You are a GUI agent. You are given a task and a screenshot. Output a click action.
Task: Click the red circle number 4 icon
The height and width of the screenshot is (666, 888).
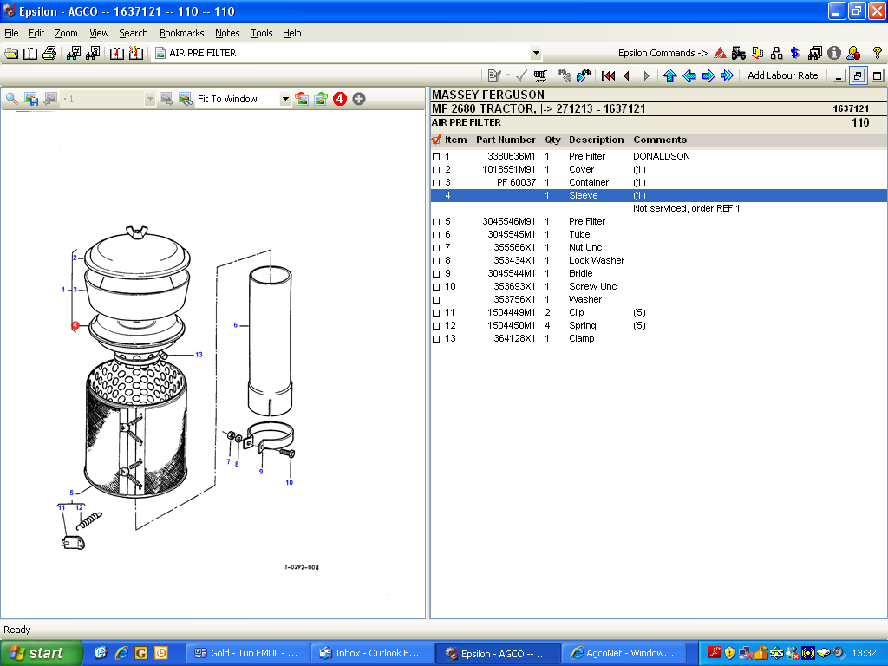point(340,99)
